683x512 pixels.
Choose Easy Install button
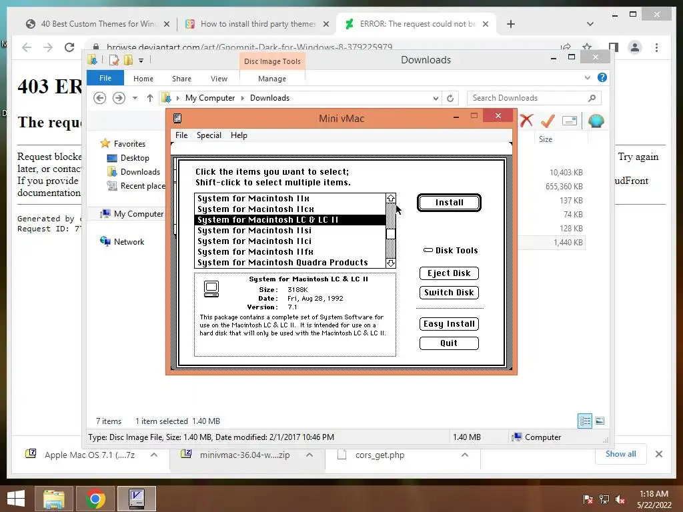tap(449, 324)
